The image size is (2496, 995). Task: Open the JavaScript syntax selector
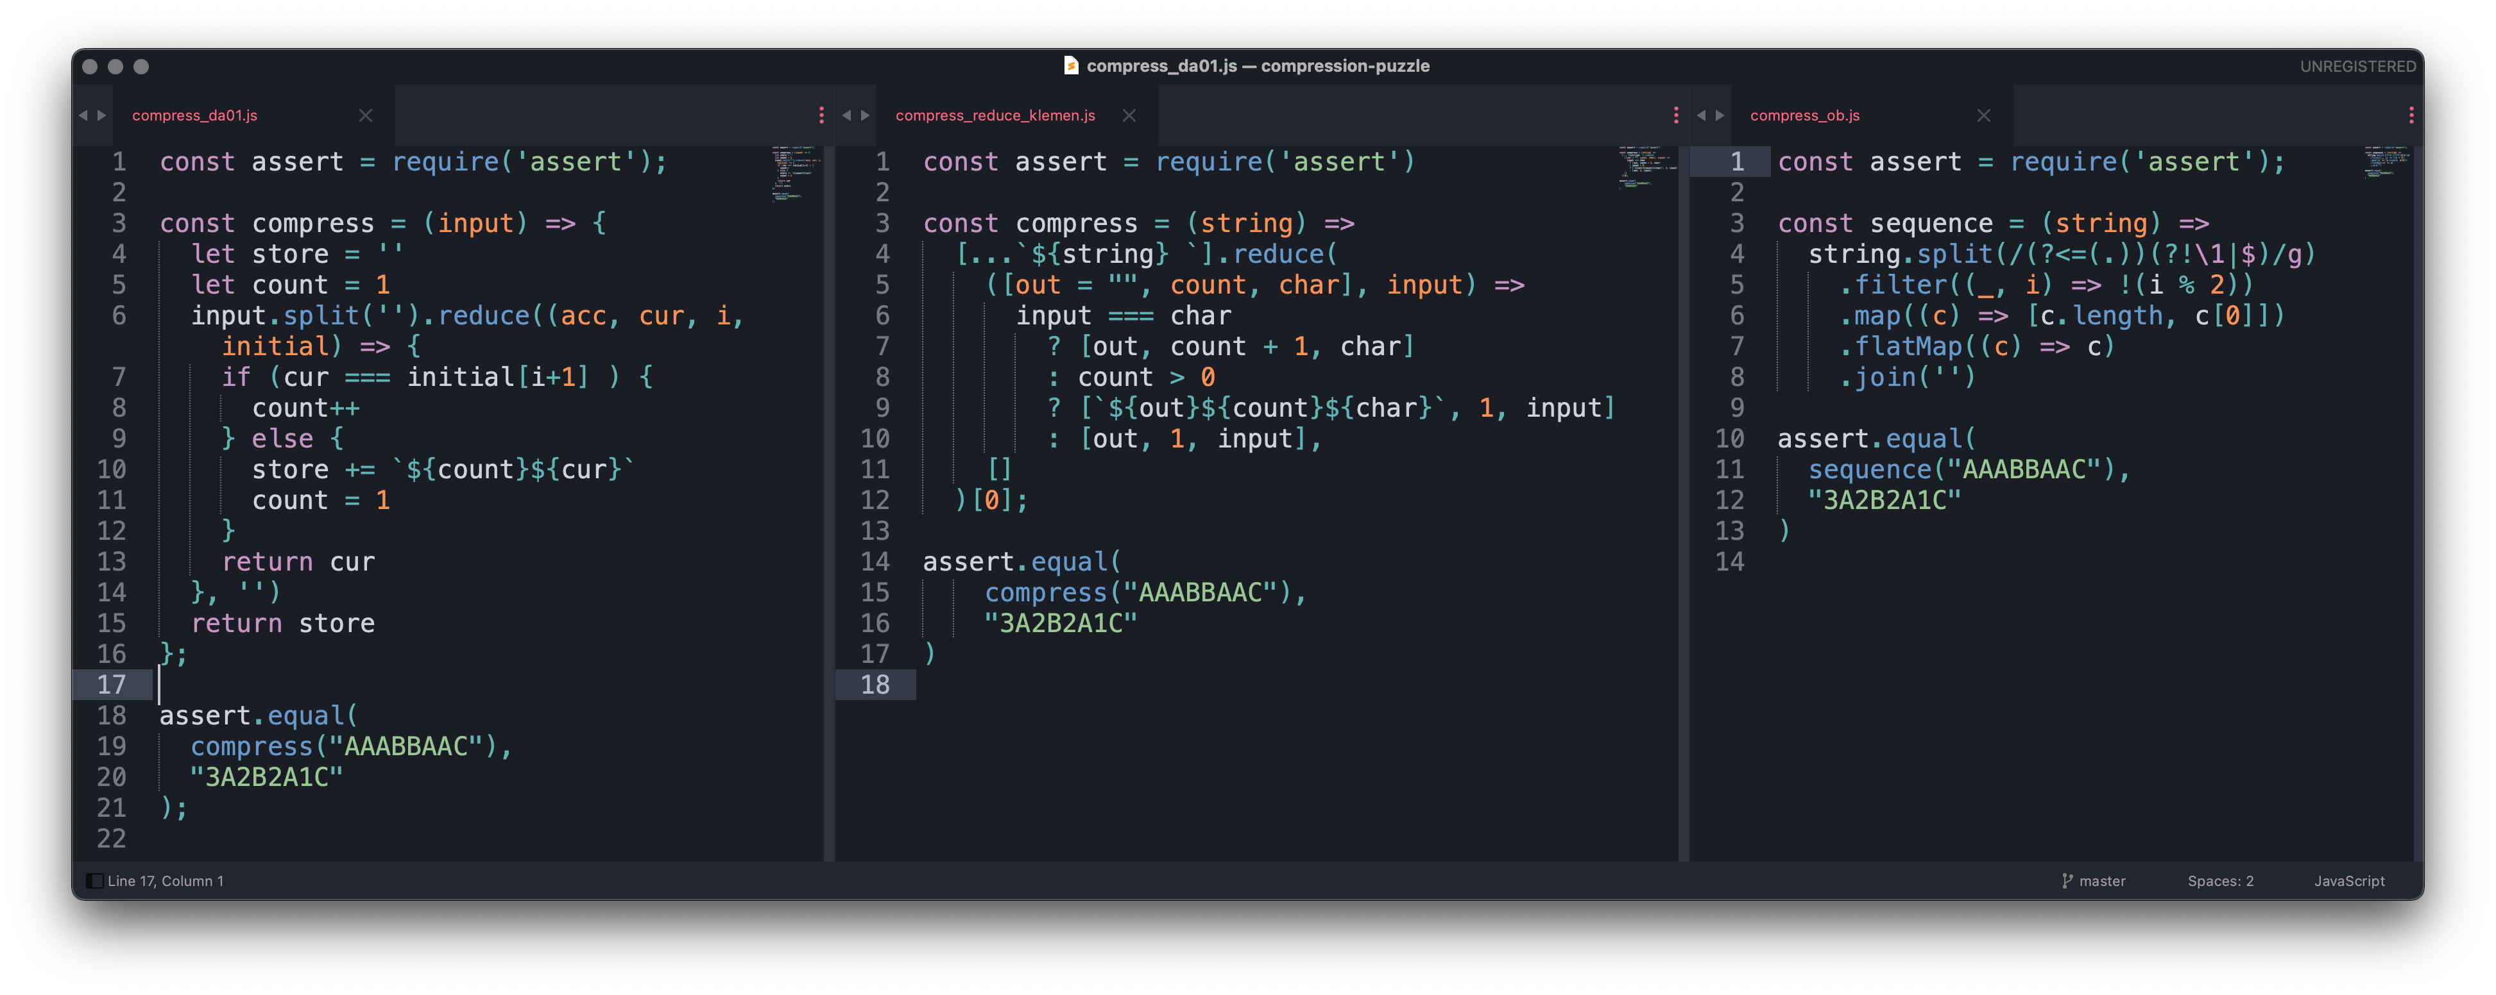(2348, 881)
